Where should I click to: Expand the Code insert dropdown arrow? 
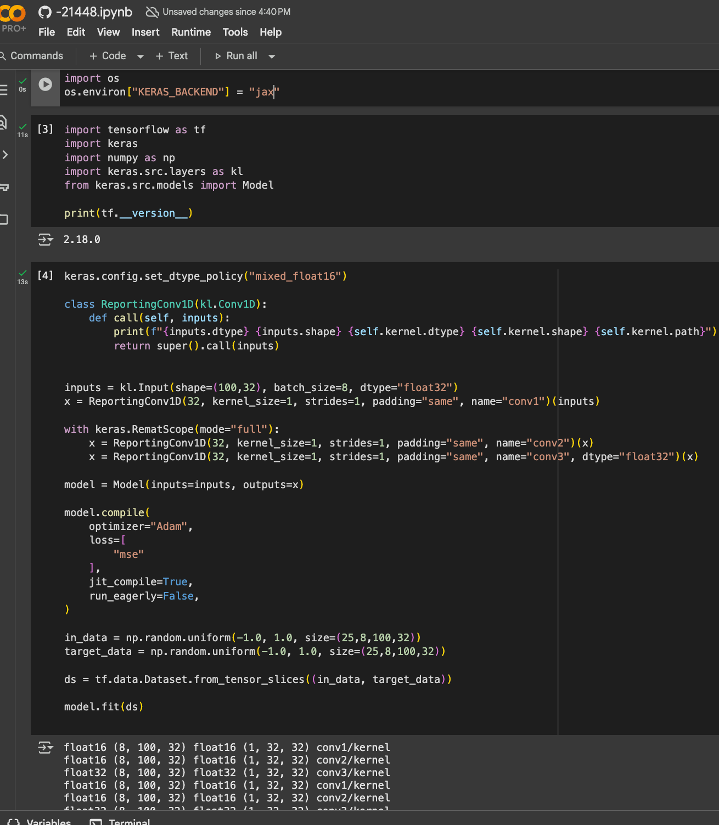tap(141, 56)
